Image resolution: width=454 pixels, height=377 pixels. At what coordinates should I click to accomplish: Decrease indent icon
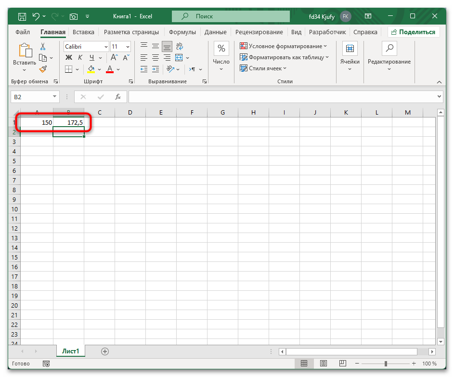[144, 69]
